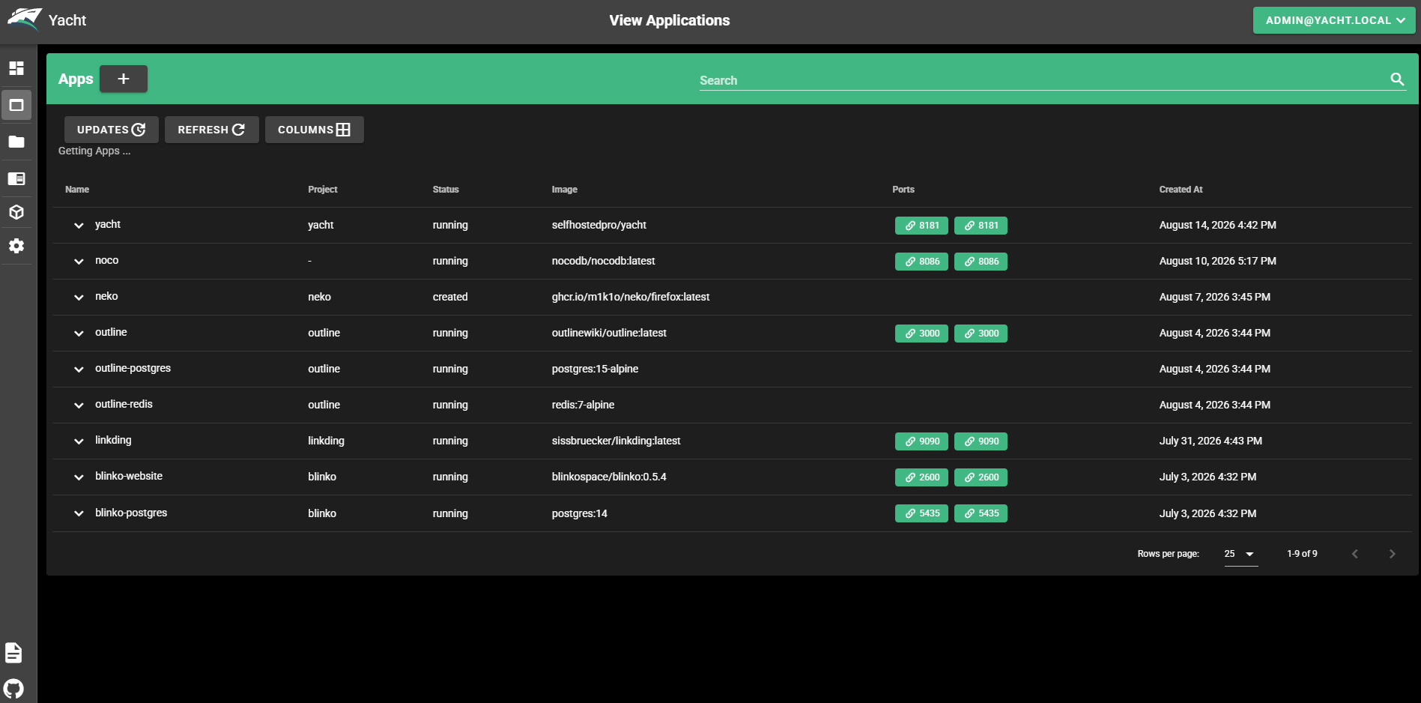Screen dimensions: 1421x703
Task: Expand the yacht app row
Action: coord(79,226)
